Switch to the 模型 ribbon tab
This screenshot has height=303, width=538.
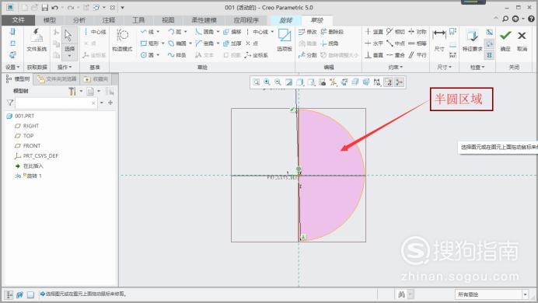click(50, 20)
